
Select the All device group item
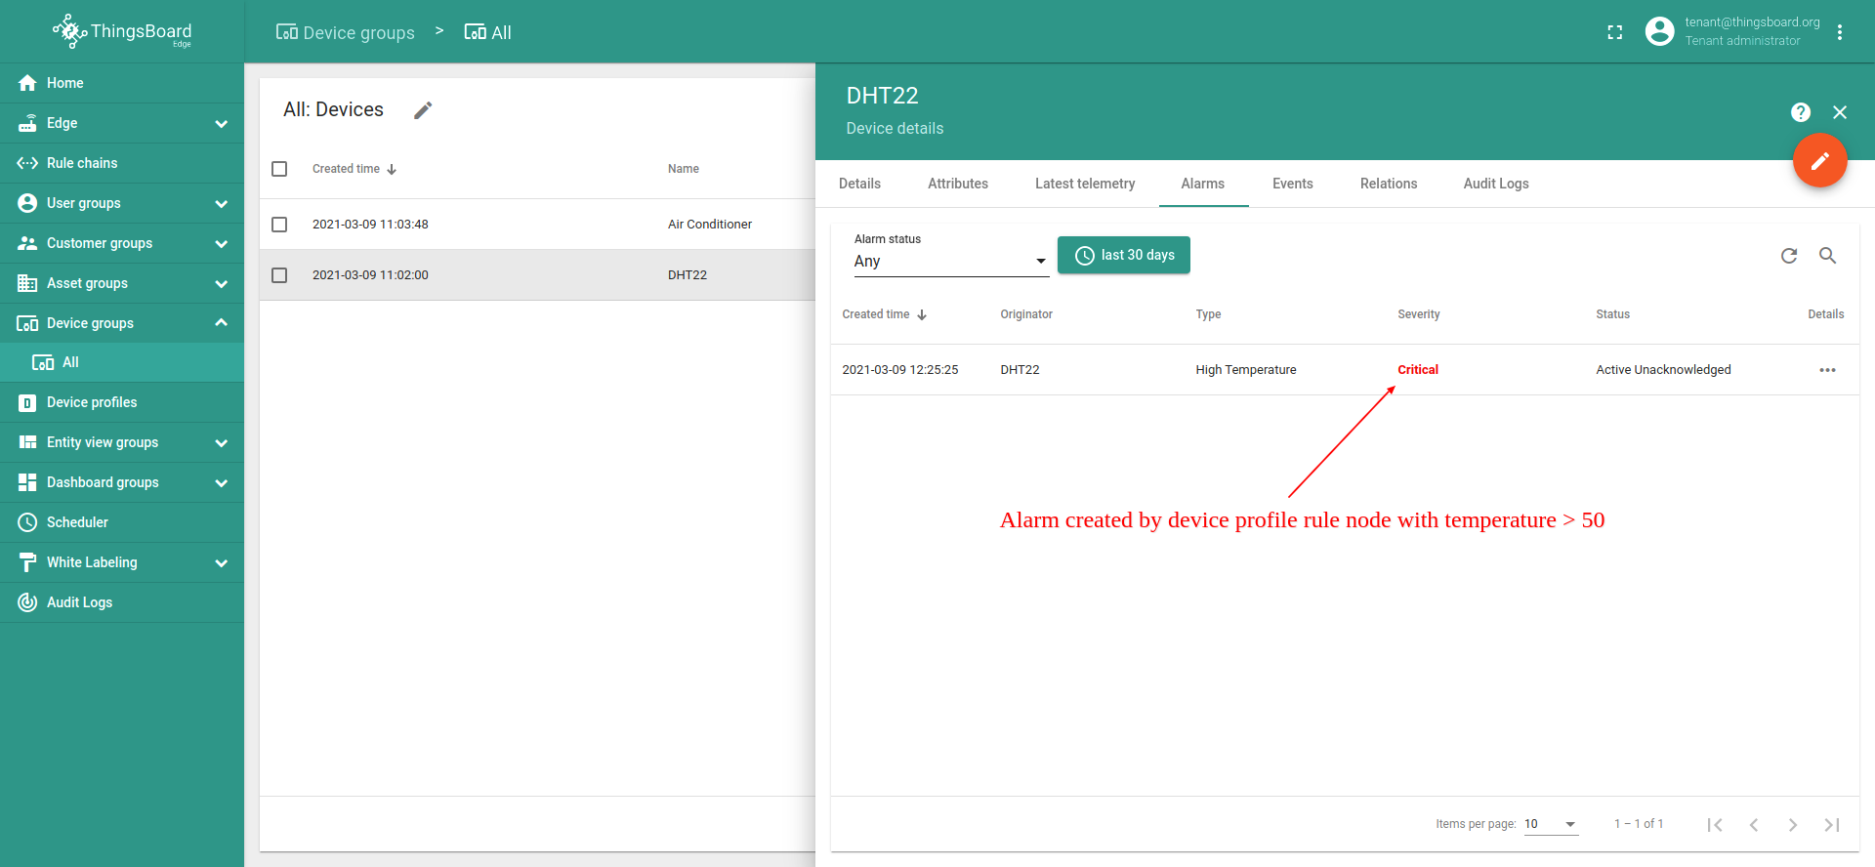pos(122,362)
